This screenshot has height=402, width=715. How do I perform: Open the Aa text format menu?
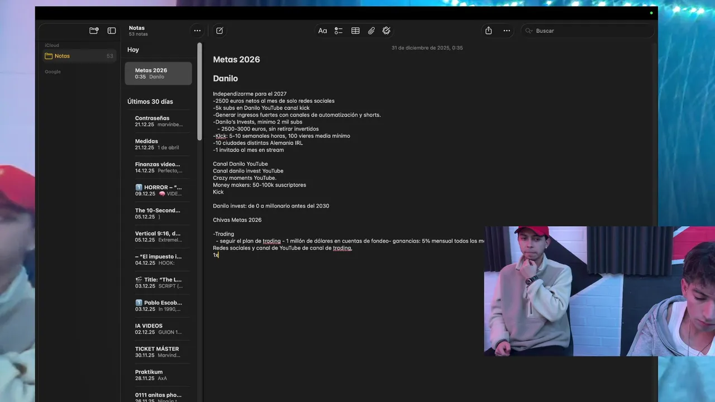pyautogui.click(x=322, y=31)
